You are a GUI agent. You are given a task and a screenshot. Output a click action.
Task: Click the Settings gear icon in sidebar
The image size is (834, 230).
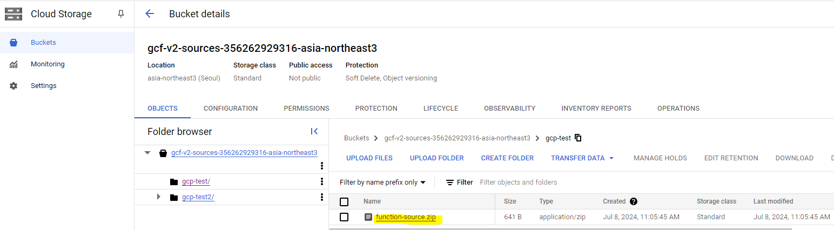click(x=14, y=86)
